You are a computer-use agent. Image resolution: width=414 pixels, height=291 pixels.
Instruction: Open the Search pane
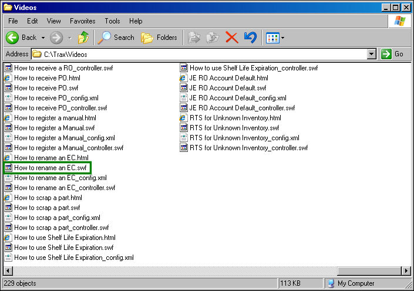116,38
